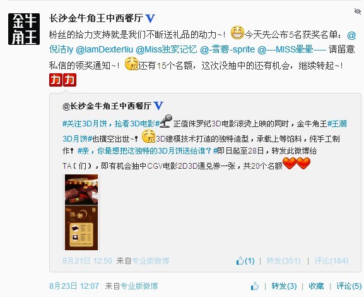The height and width of the screenshot is (297, 364).
Task: Click the 金牛角王 profile avatar
Action: [x=24, y=29]
